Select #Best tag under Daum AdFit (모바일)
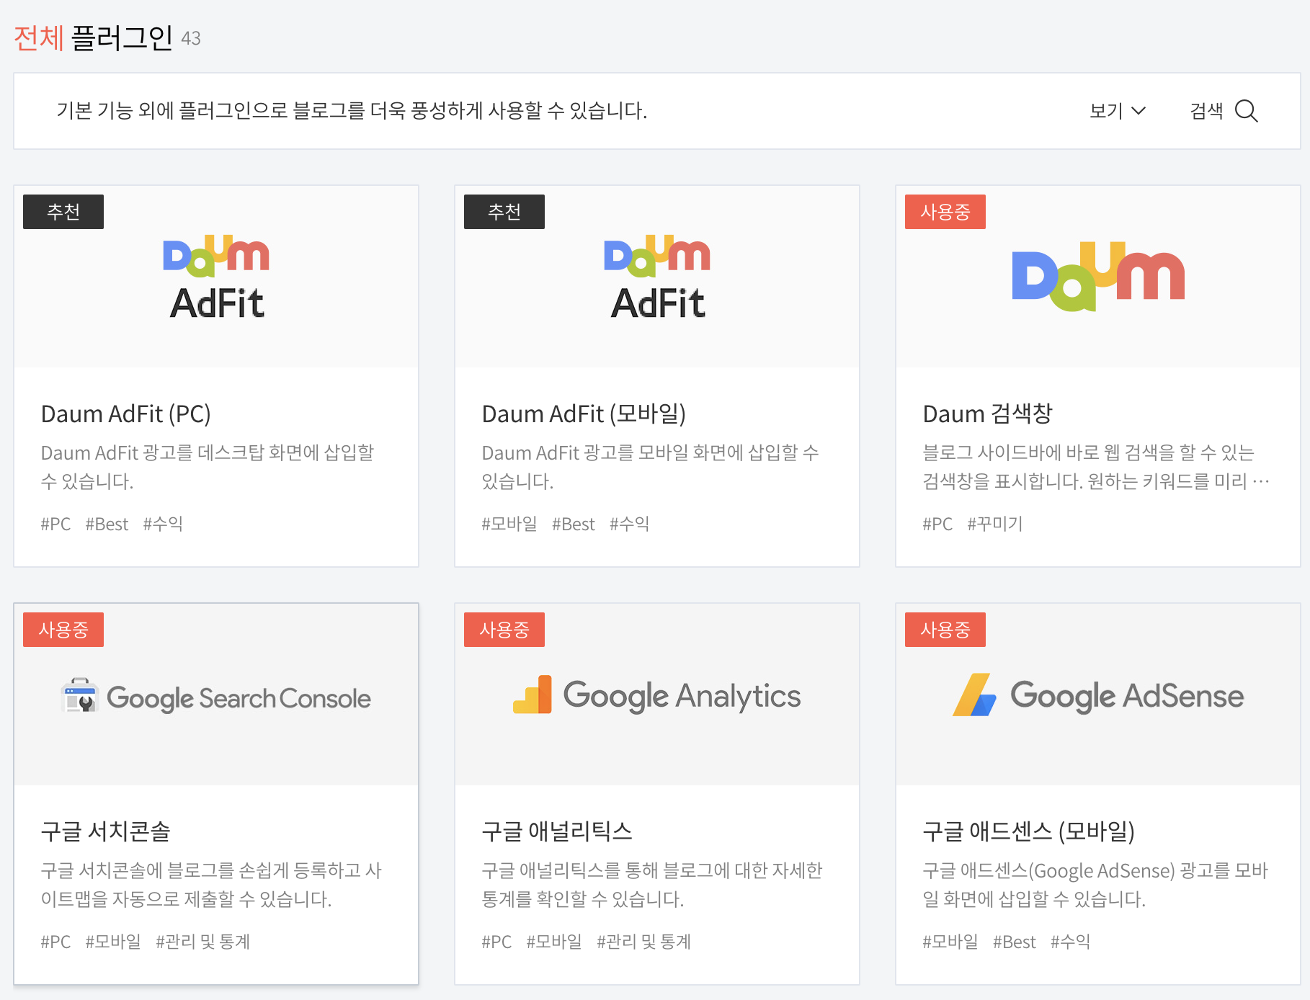Viewport: 1310px width, 1000px height. click(574, 524)
